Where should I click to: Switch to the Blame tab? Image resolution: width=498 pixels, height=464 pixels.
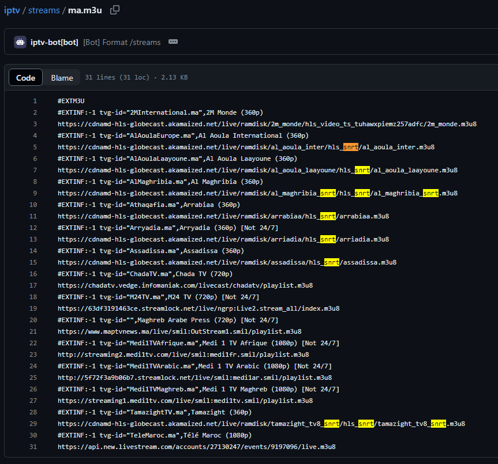(62, 78)
